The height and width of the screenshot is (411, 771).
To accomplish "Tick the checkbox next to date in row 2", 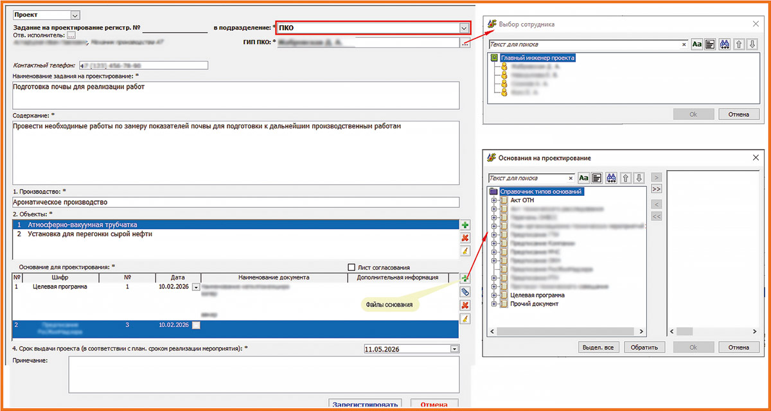I will click(196, 326).
